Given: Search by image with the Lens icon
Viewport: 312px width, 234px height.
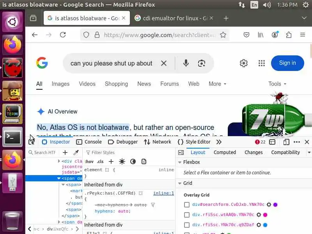Looking at the screenshot, I should (x=201, y=63).
